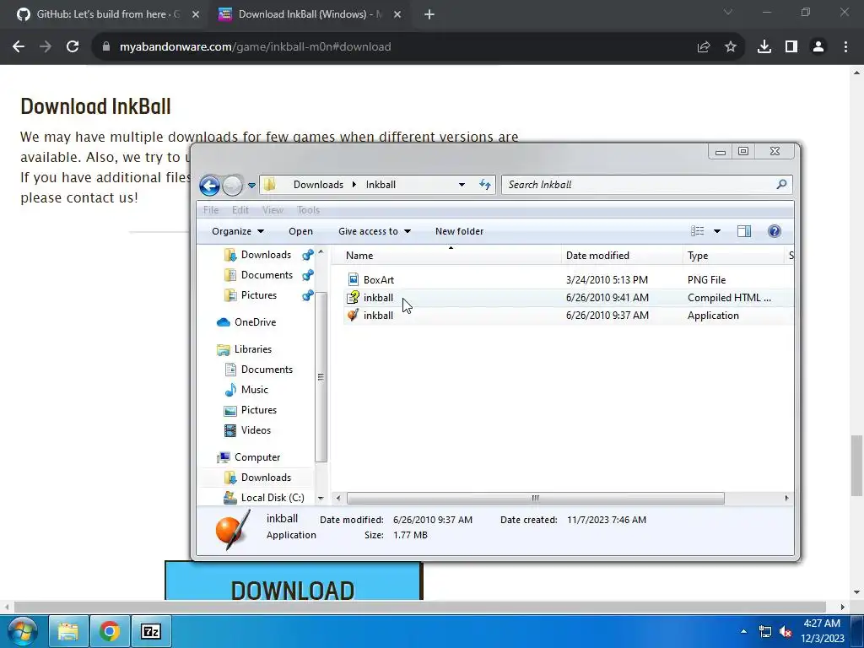Image resolution: width=864 pixels, height=648 pixels.
Task: Open a new Chrome tab
Action: [x=429, y=15]
